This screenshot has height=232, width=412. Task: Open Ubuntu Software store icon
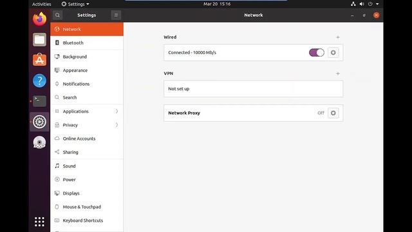(x=39, y=60)
